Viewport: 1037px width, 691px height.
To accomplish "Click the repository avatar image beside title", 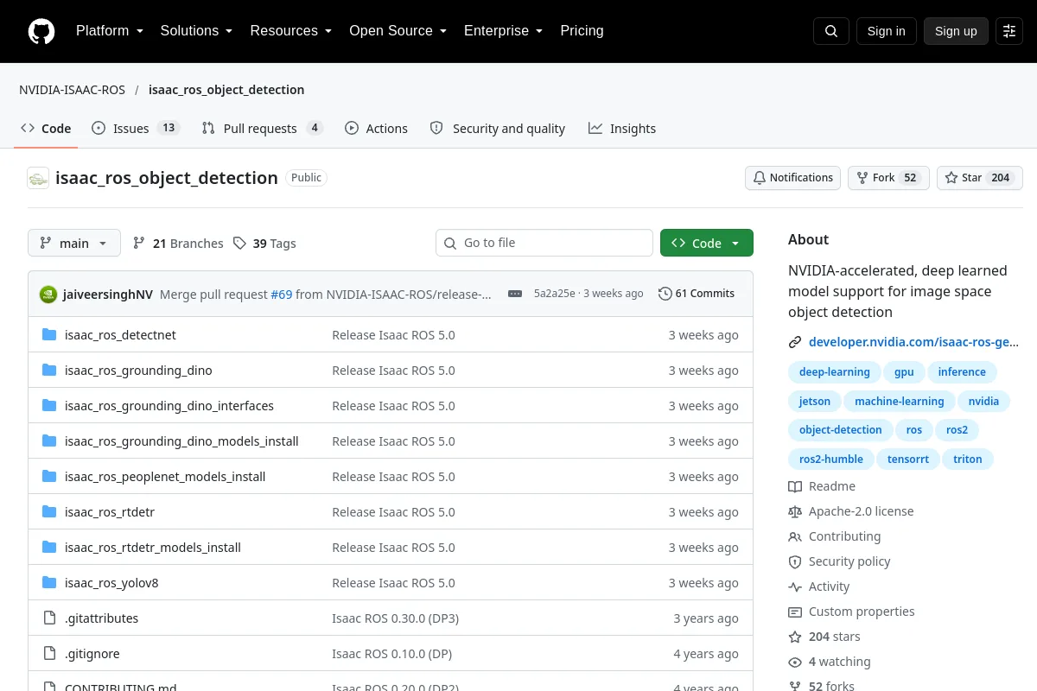I will point(38,178).
